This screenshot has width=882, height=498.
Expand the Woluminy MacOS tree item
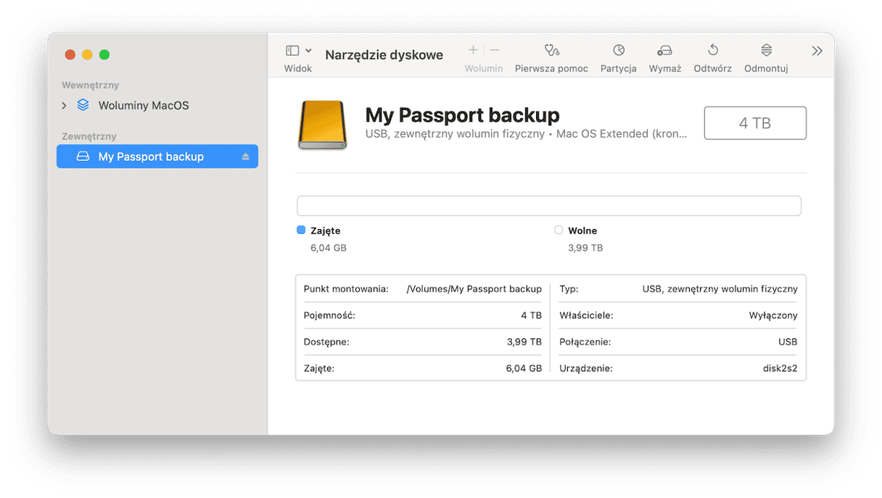click(x=65, y=106)
